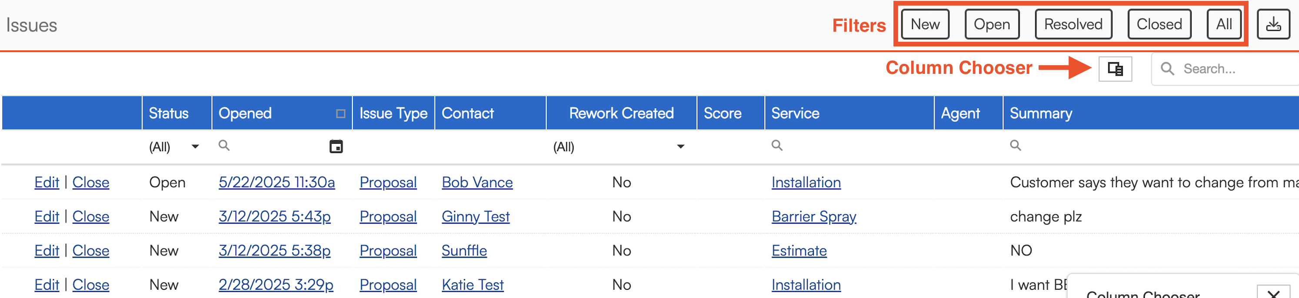The image size is (1299, 298).
Task: Expand the Rework Created filter dropdown
Action: [680, 147]
